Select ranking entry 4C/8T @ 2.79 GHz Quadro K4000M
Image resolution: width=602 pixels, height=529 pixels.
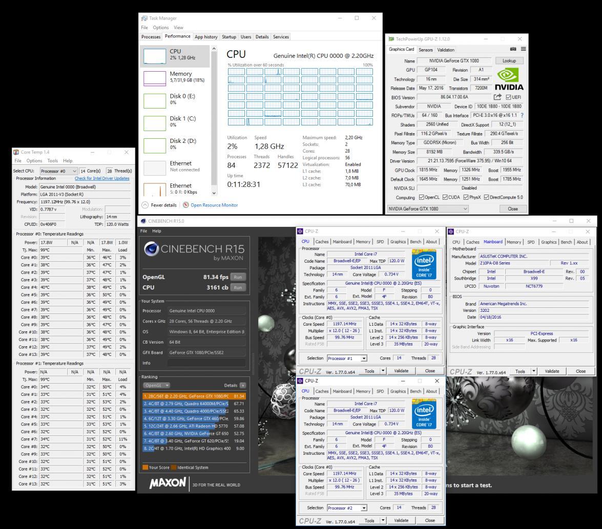194,404
